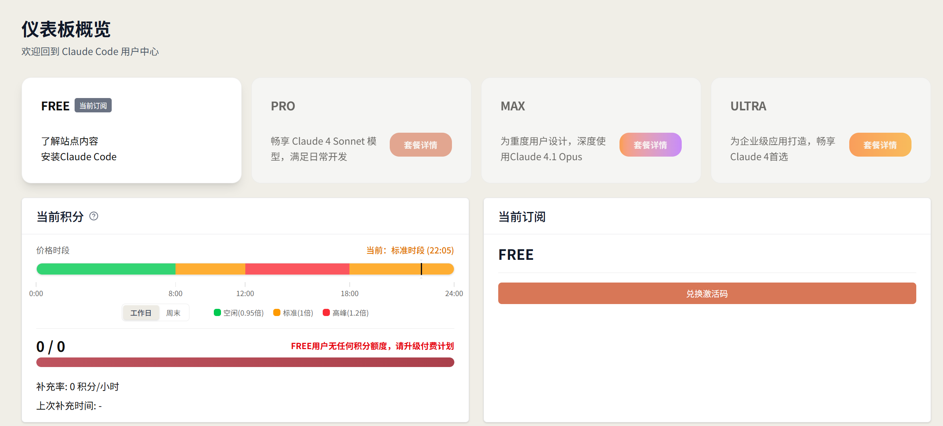Click the red peak segment of price bar
This screenshot has height=426, width=943.
point(297,269)
